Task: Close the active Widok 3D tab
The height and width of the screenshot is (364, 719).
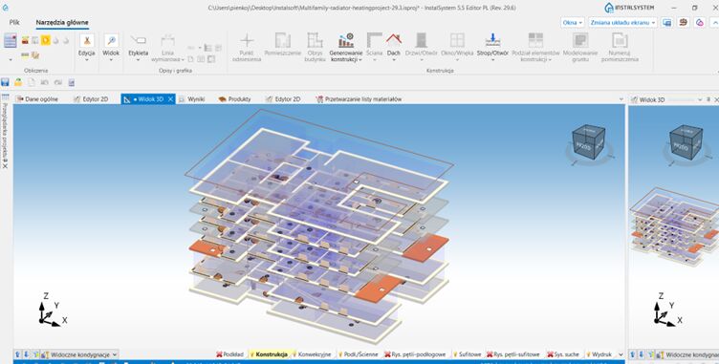Action: pyautogui.click(x=170, y=99)
